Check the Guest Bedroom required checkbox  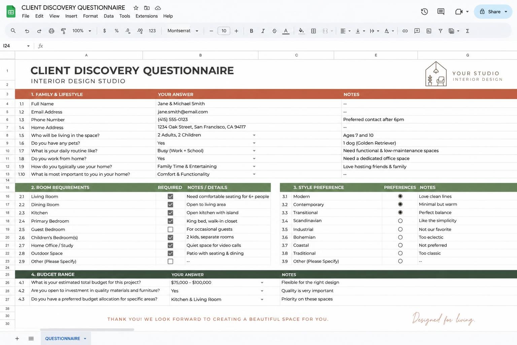[x=170, y=229]
